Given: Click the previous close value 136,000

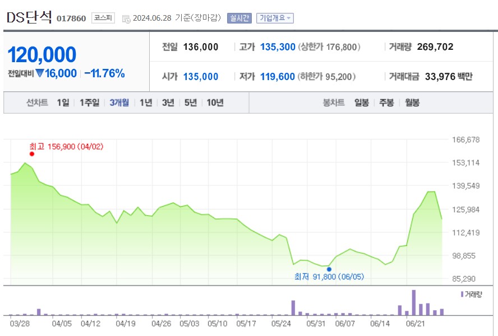Looking at the screenshot, I should [x=201, y=47].
